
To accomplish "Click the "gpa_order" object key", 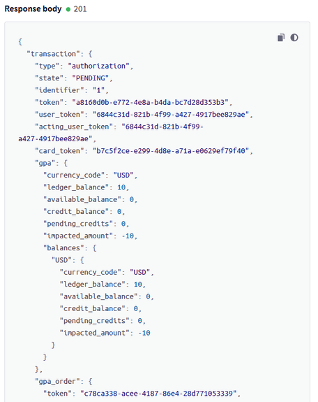I will point(57,381).
